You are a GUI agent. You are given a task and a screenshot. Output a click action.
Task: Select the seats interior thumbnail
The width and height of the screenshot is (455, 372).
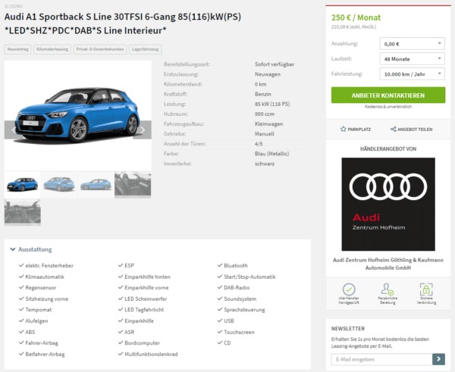pos(133,185)
